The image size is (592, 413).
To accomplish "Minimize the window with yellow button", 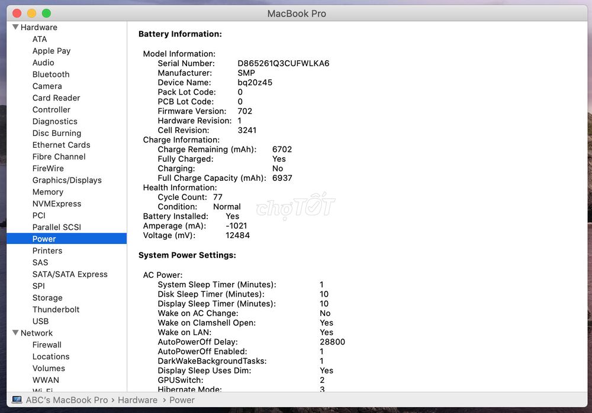I will pos(32,14).
